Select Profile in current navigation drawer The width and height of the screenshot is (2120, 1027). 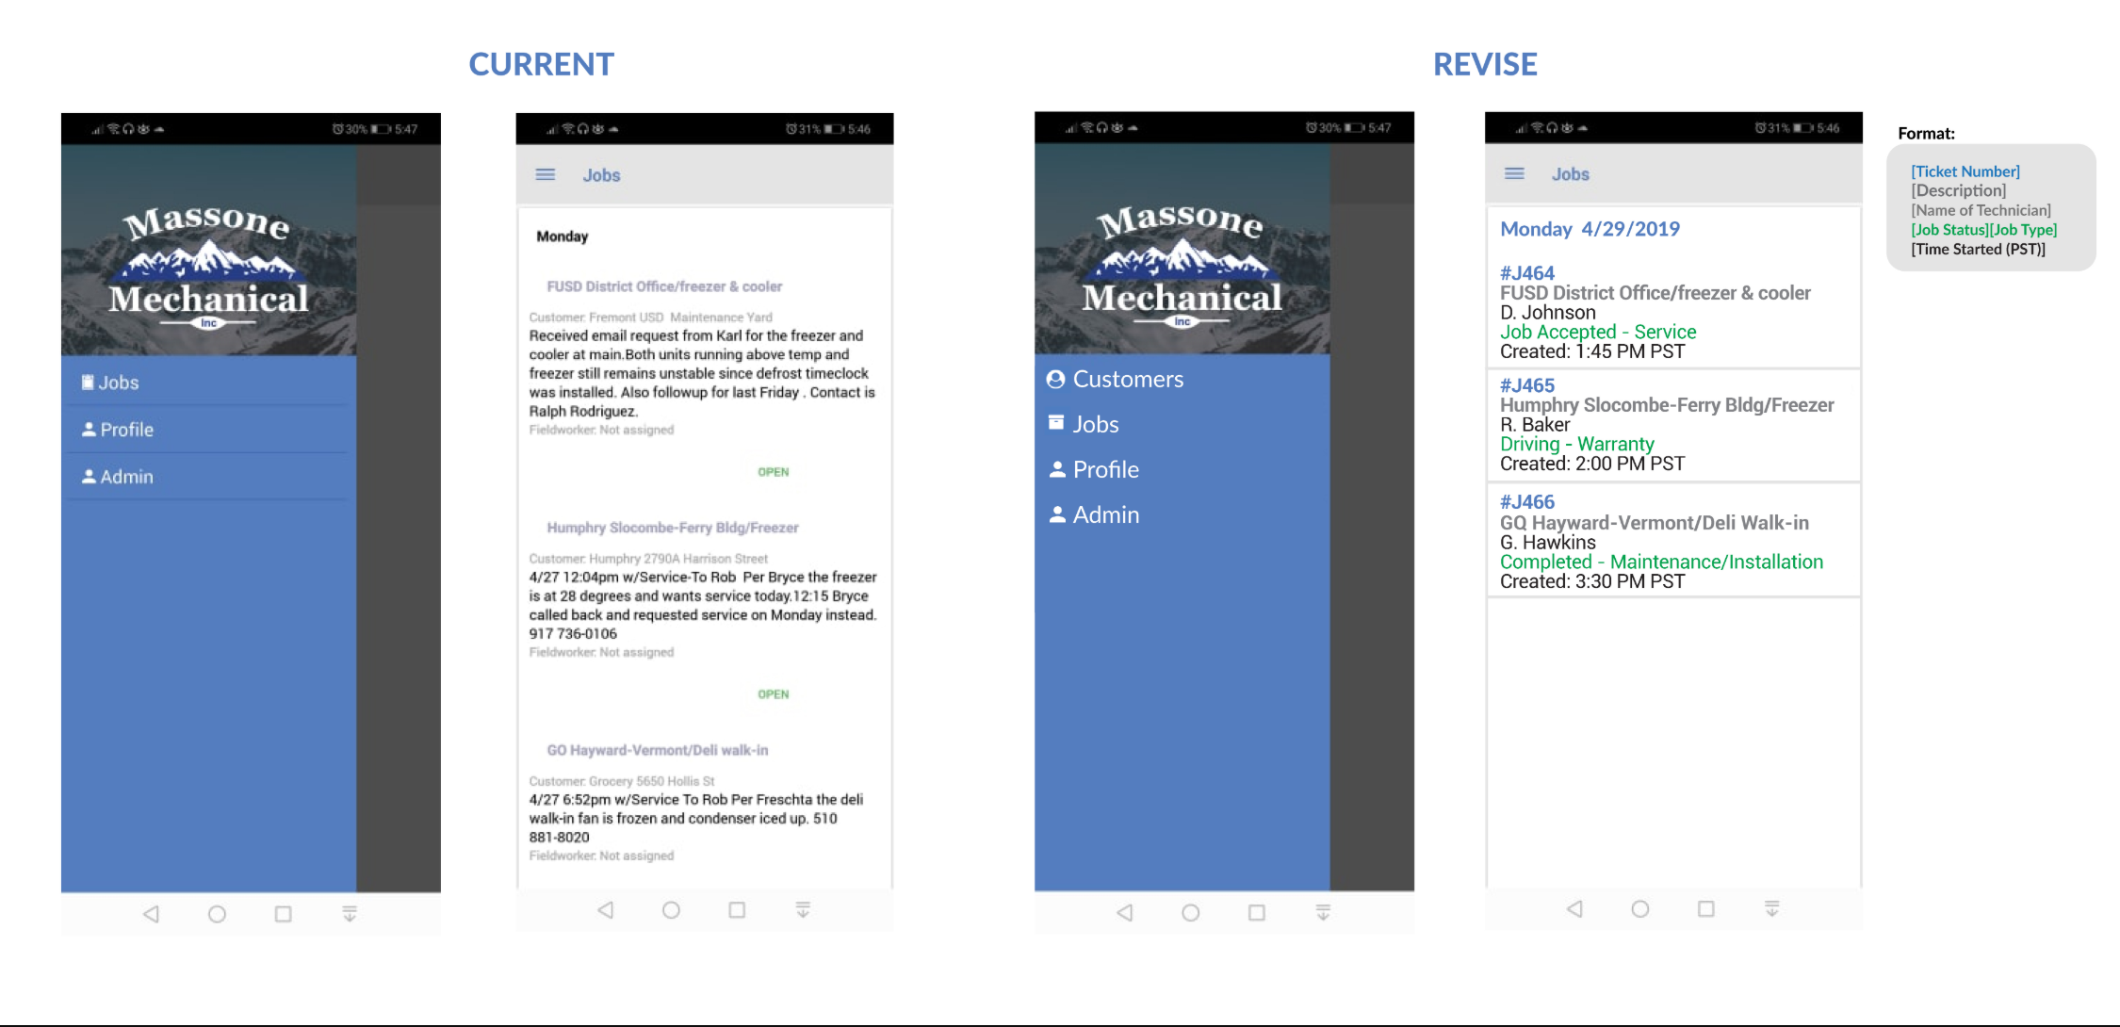pos(126,430)
